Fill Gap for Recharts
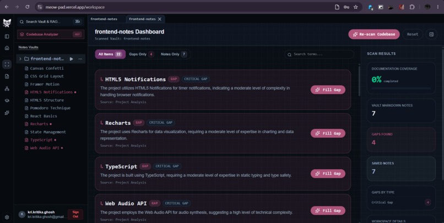The height and width of the screenshot is (223, 444). point(328,133)
